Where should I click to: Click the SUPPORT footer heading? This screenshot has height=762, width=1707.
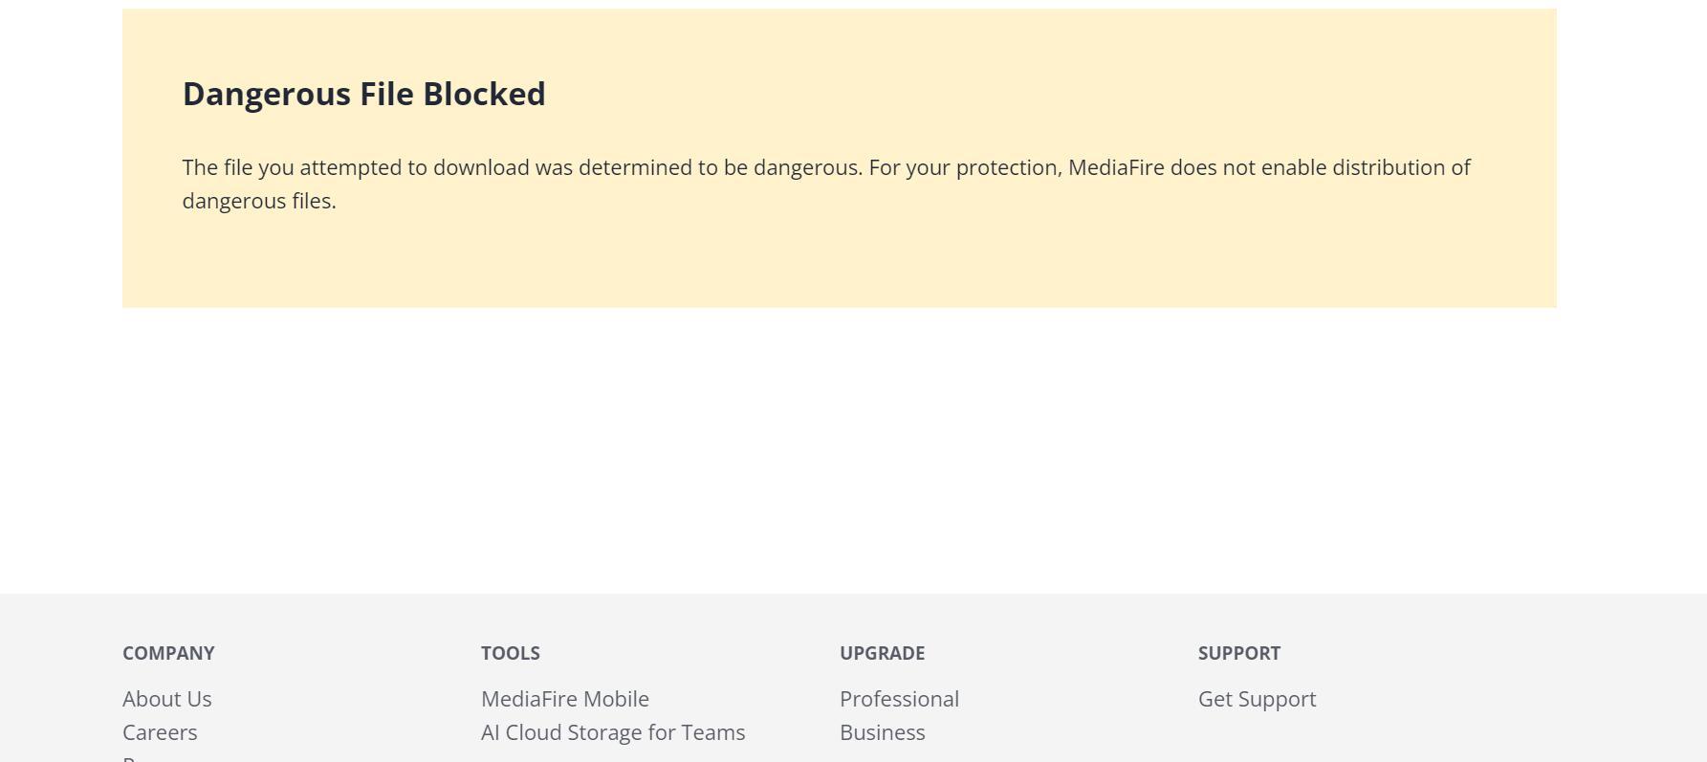click(x=1238, y=653)
